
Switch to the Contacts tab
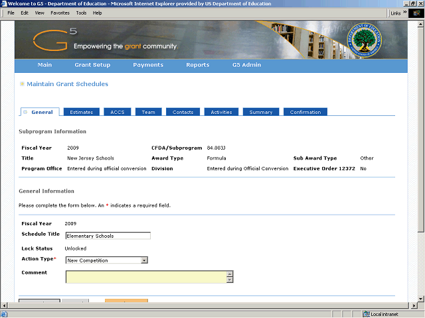[x=183, y=112]
